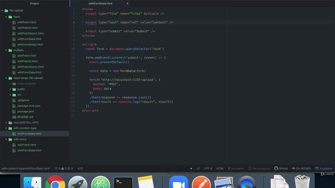Launch Postman from the Dock
Screen dimensions: 335x188
[x=201, y=182]
